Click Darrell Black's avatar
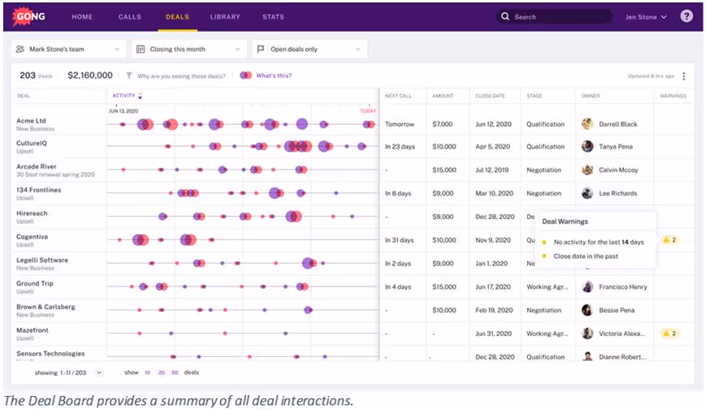The height and width of the screenshot is (409, 705). tap(587, 124)
